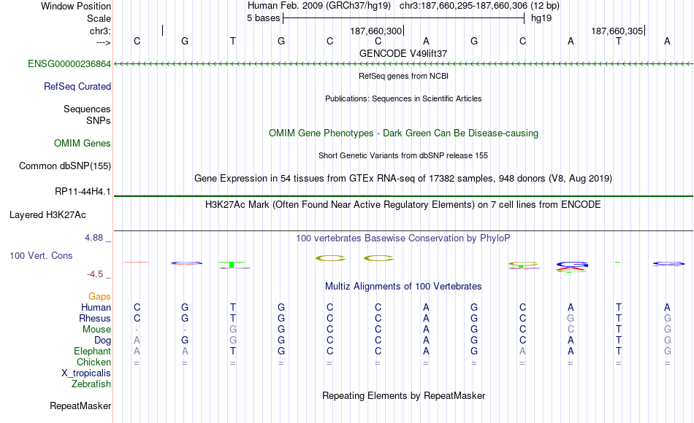694x423 pixels.
Task: Click the Gaps row label
Action: (99, 296)
